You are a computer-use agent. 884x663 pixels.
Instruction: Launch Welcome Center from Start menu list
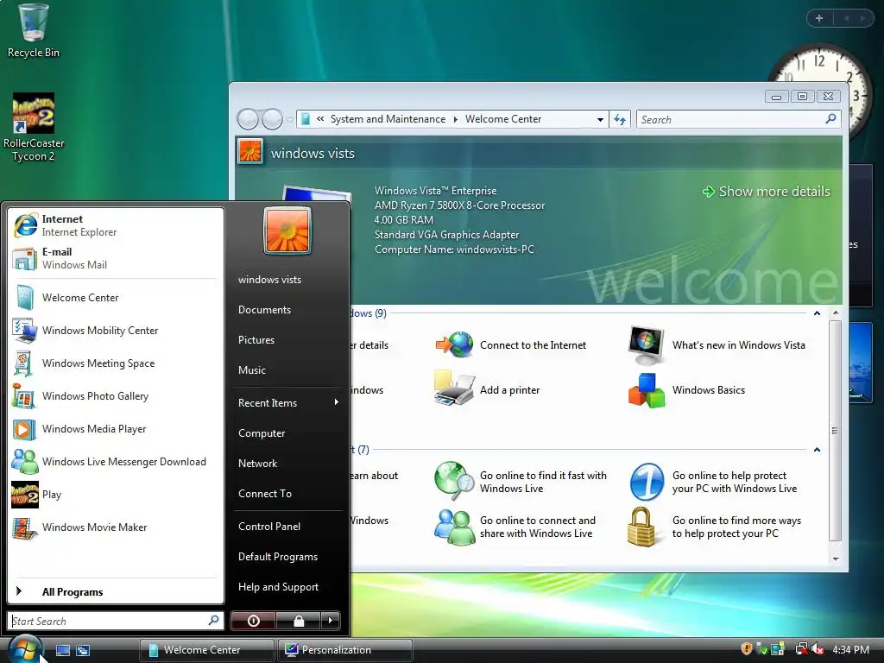point(116,298)
